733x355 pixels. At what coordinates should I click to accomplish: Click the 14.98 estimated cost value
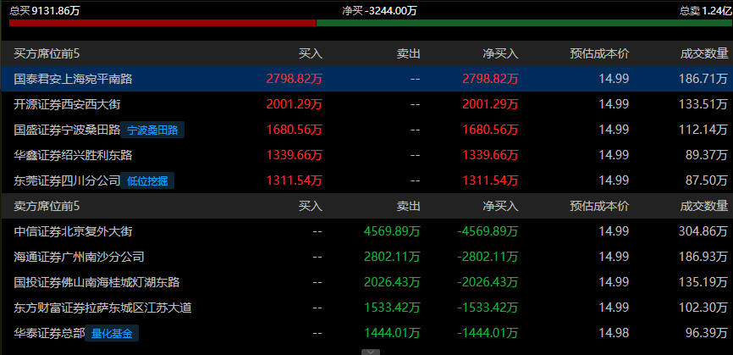pos(614,333)
